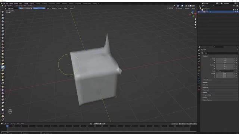Select the Layer sculpt tool

[x=3, y=28]
